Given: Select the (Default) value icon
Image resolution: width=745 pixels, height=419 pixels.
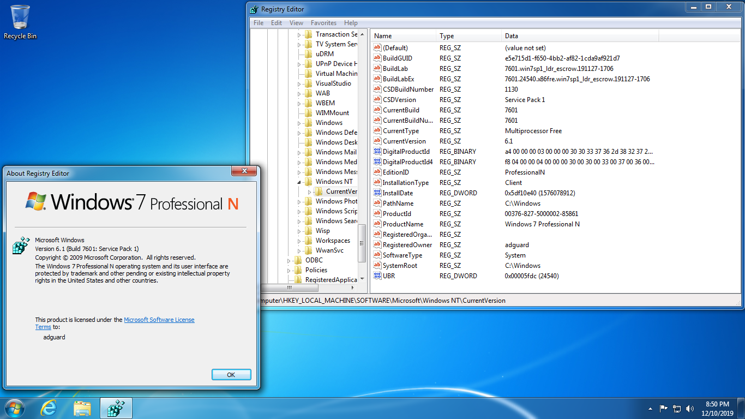Looking at the screenshot, I should 377,48.
